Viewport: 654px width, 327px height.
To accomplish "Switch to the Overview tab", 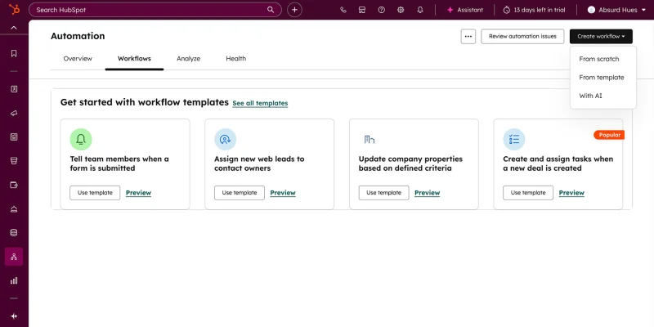I will click(x=78, y=58).
